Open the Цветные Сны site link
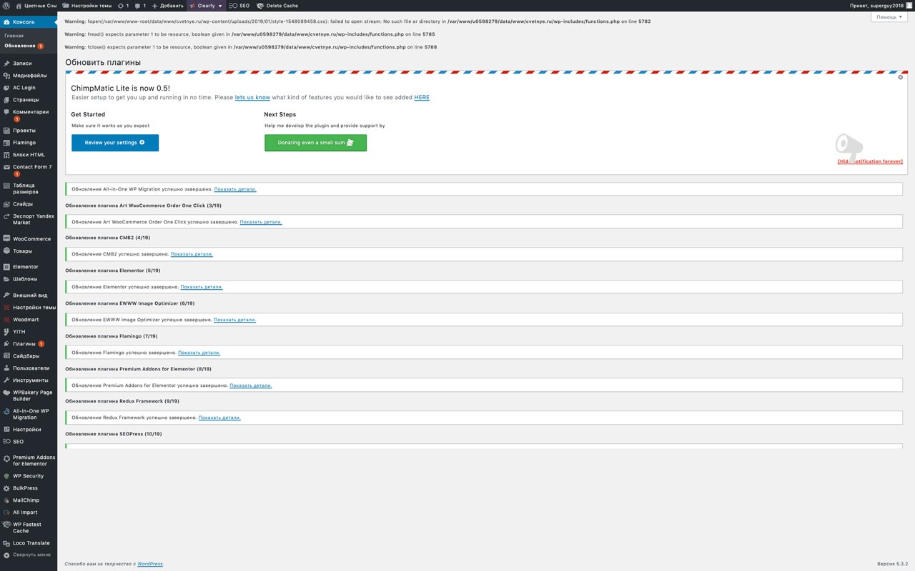Screen dimensions: 915x571 pyautogui.click(x=35, y=5)
